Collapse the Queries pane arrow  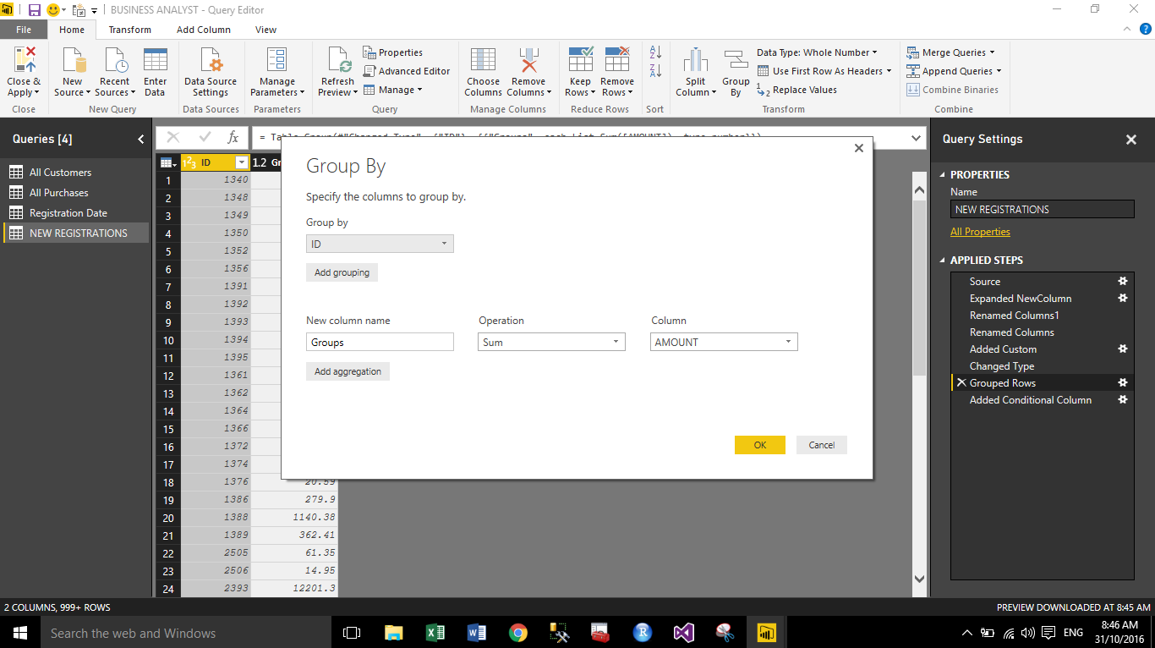click(140, 140)
